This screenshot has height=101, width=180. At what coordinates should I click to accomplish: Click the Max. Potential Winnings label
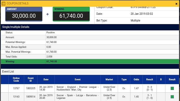coord(18,52)
